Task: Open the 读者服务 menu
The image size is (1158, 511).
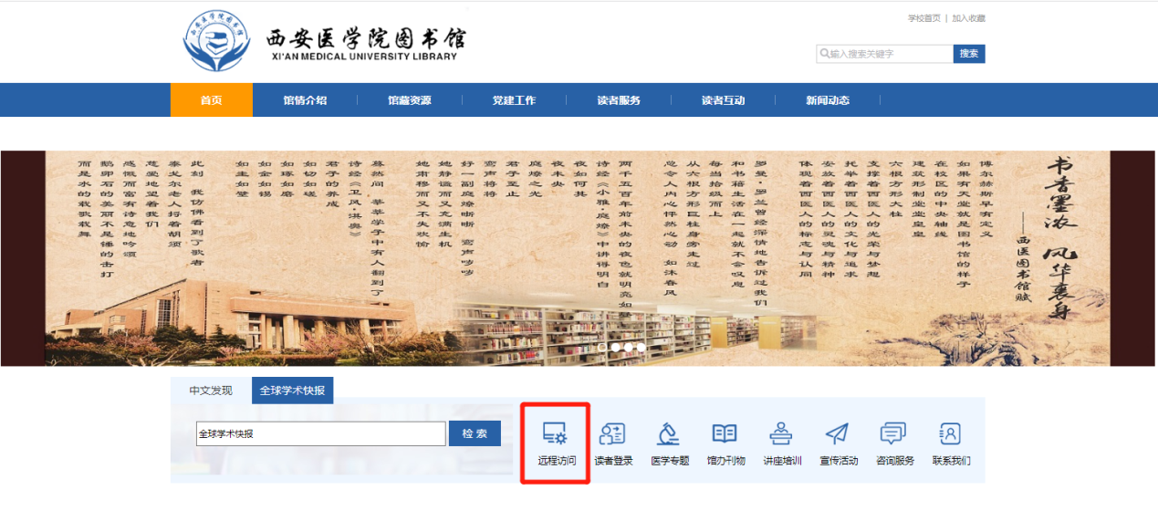Action: click(619, 100)
